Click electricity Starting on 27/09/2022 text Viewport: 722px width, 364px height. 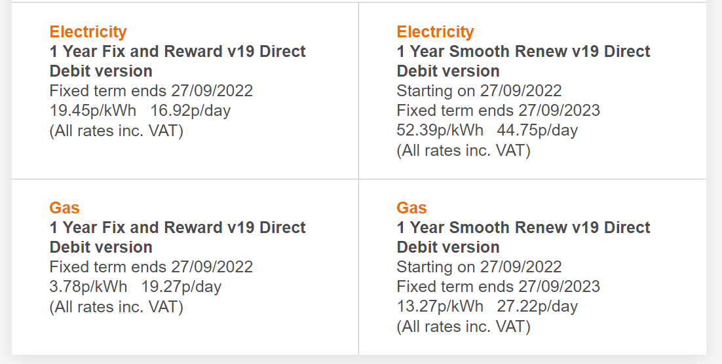pyautogui.click(x=480, y=90)
